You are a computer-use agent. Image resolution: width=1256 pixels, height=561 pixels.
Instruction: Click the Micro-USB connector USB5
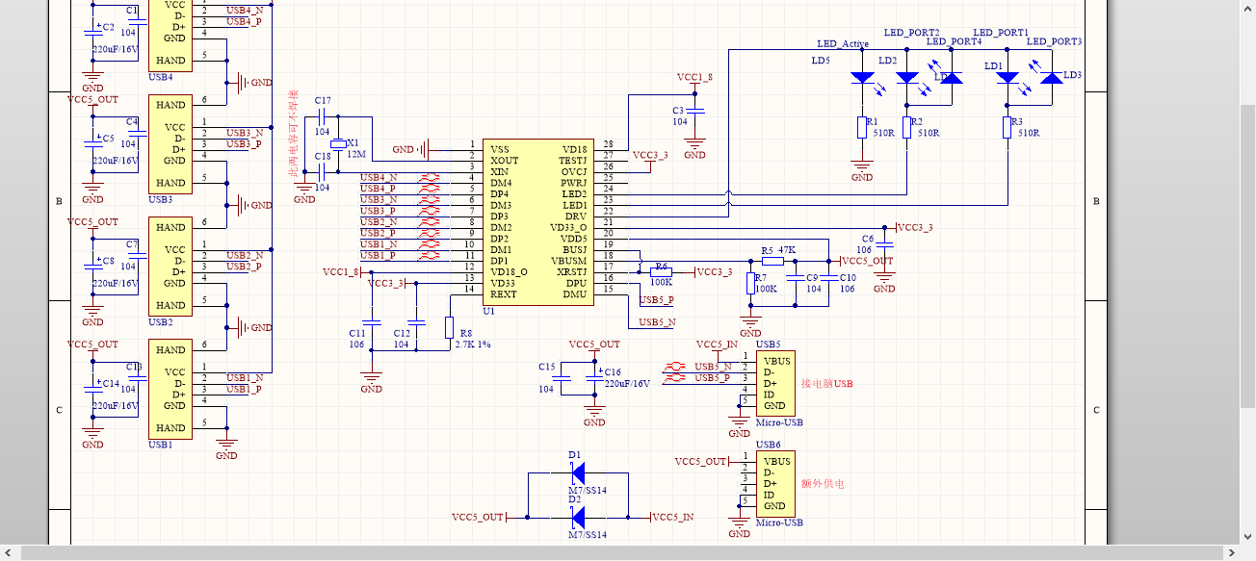775,383
